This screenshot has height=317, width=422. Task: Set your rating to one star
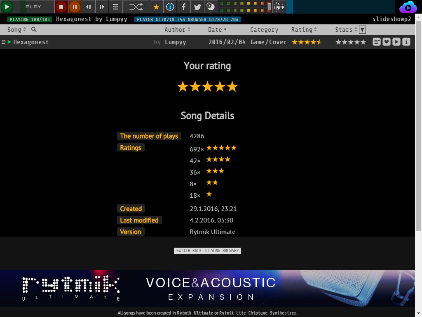point(183,87)
